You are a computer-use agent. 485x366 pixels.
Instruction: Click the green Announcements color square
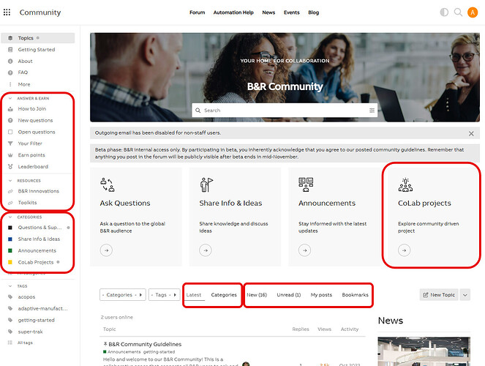(x=10, y=250)
